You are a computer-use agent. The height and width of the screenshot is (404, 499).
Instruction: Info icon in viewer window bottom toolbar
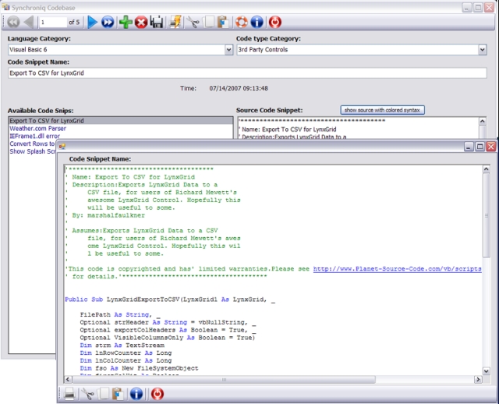click(x=136, y=394)
